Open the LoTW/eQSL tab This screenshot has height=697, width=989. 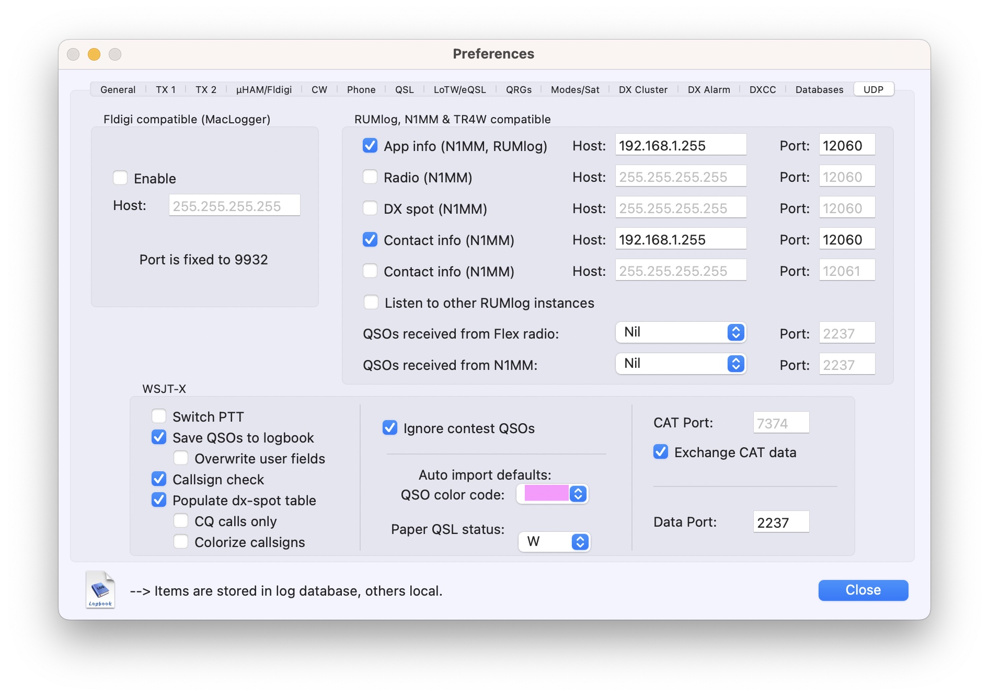click(459, 89)
